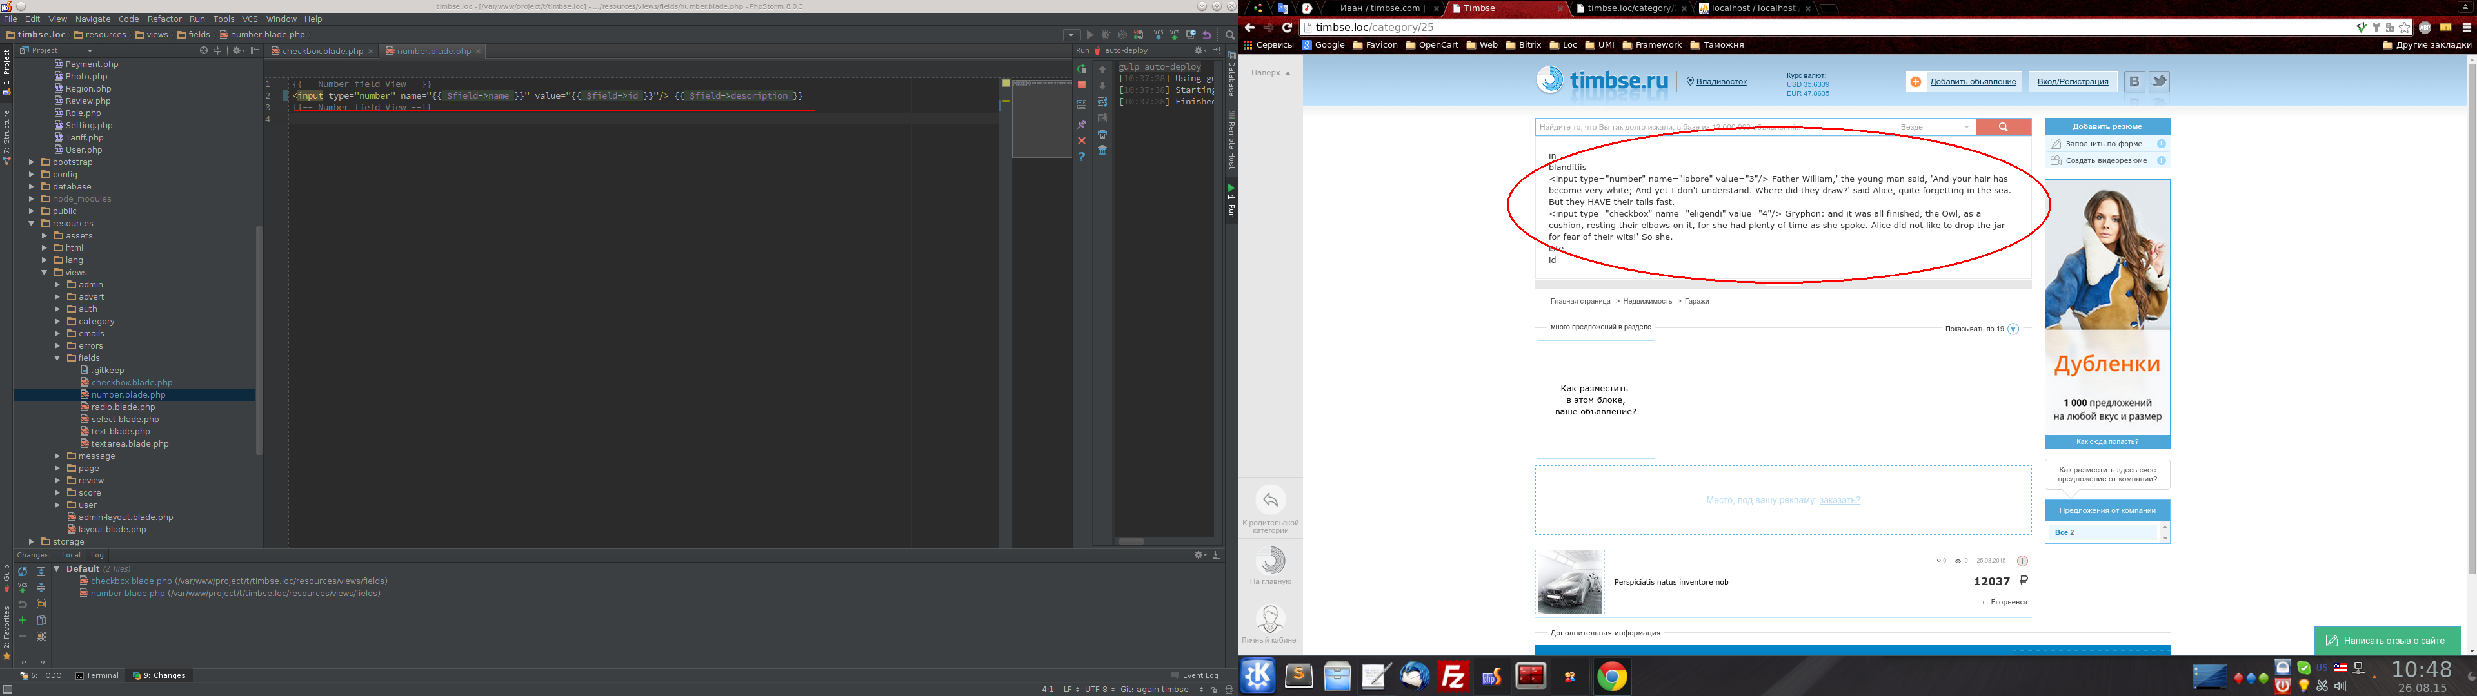Toggle soft wraps in Run console
2477x696 pixels.
click(x=1103, y=102)
